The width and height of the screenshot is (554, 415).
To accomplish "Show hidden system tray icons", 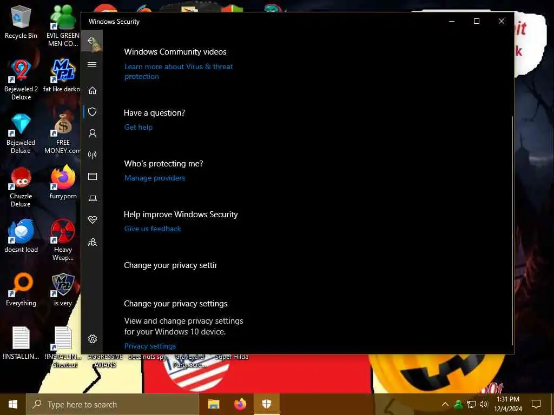I will coord(445,404).
